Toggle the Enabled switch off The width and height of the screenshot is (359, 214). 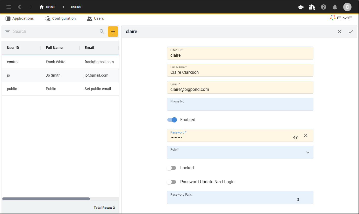click(x=172, y=120)
